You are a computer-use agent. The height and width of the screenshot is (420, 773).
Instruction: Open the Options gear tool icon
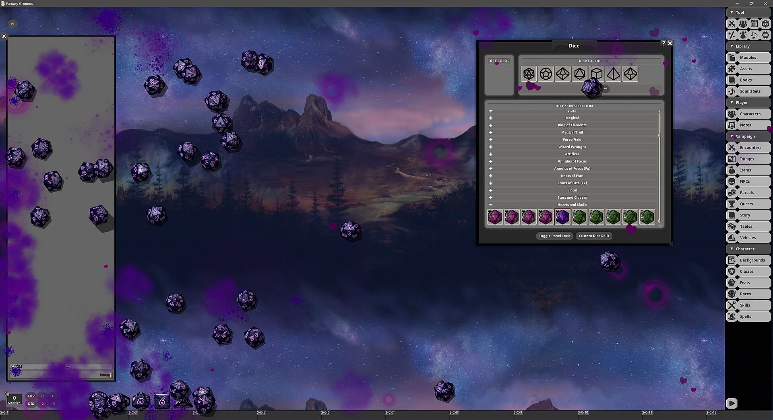pyautogui.click(x=765, y=35)
